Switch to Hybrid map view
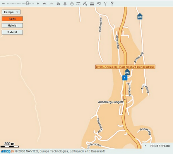Image resolution: width=173 pixels, height=154 pixels. pyautogui.click(x=12, y=26)
